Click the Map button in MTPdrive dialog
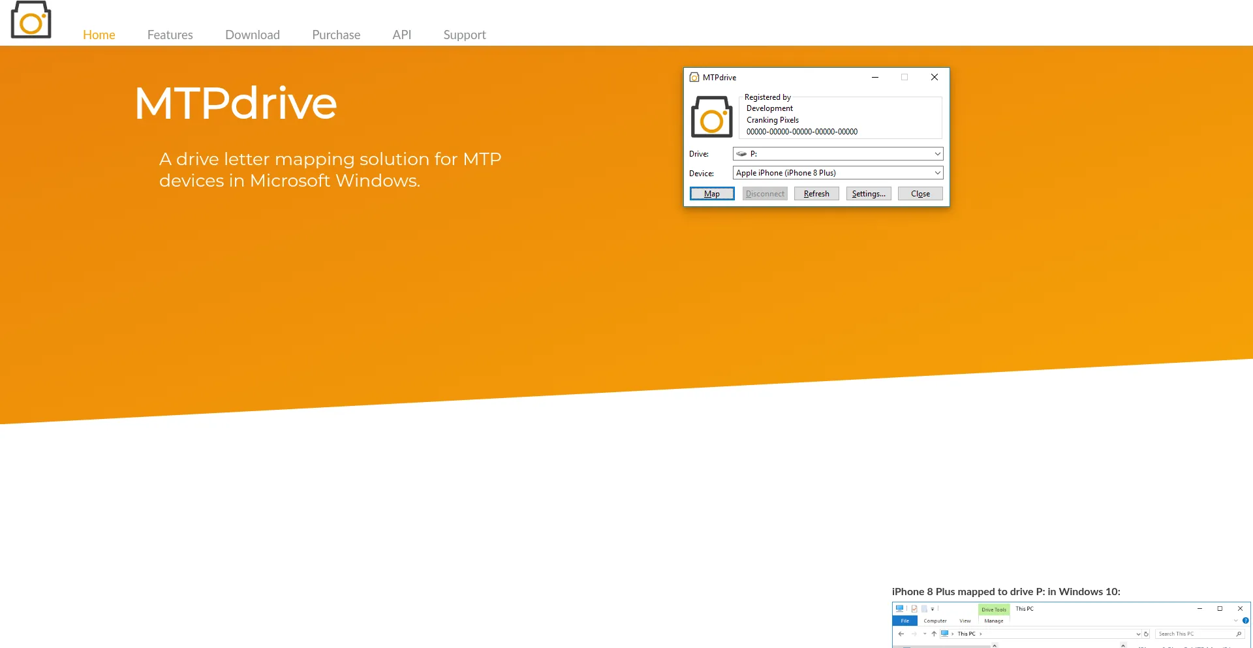Image resolution: width=1253 pixels, height=648 pixels. point(712,194)
